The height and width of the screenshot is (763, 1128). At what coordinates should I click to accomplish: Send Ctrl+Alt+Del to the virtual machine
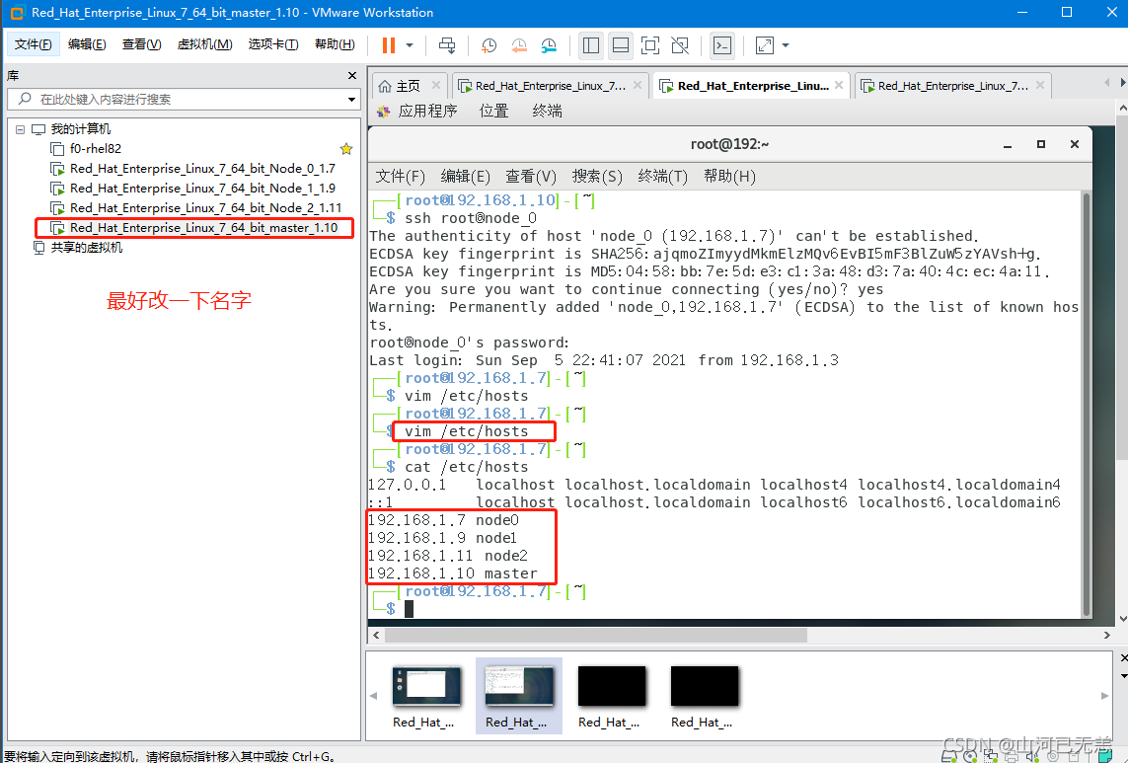(x=447, y=45)
